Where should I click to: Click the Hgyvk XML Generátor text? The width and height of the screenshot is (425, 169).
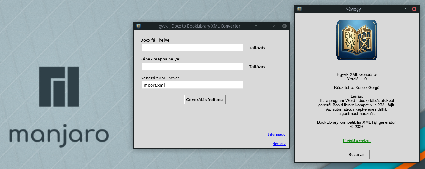[x=357, y=75]
